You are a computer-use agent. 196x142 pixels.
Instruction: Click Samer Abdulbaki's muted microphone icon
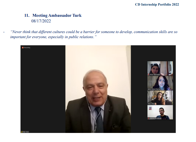tap(149, 118)
